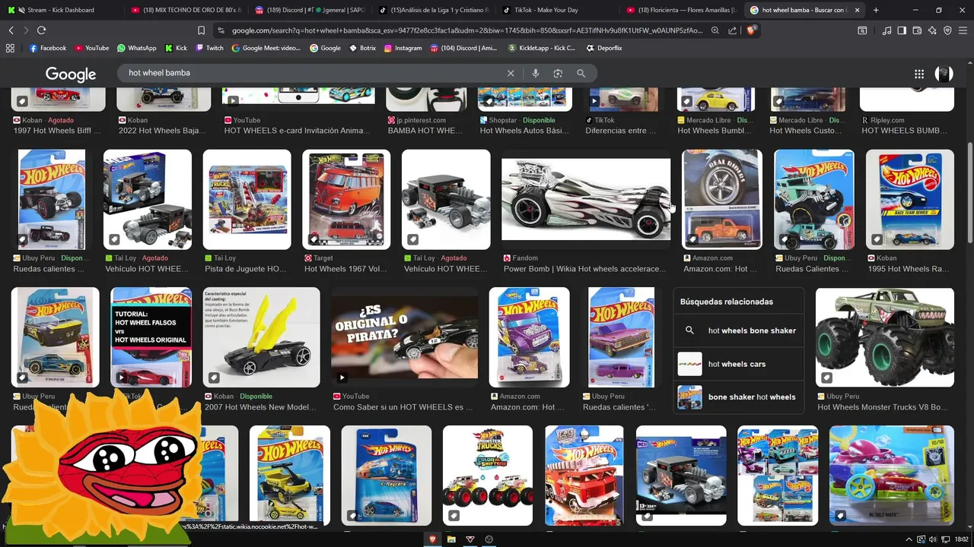Open the Google account profile avatar

pos(944,74)
